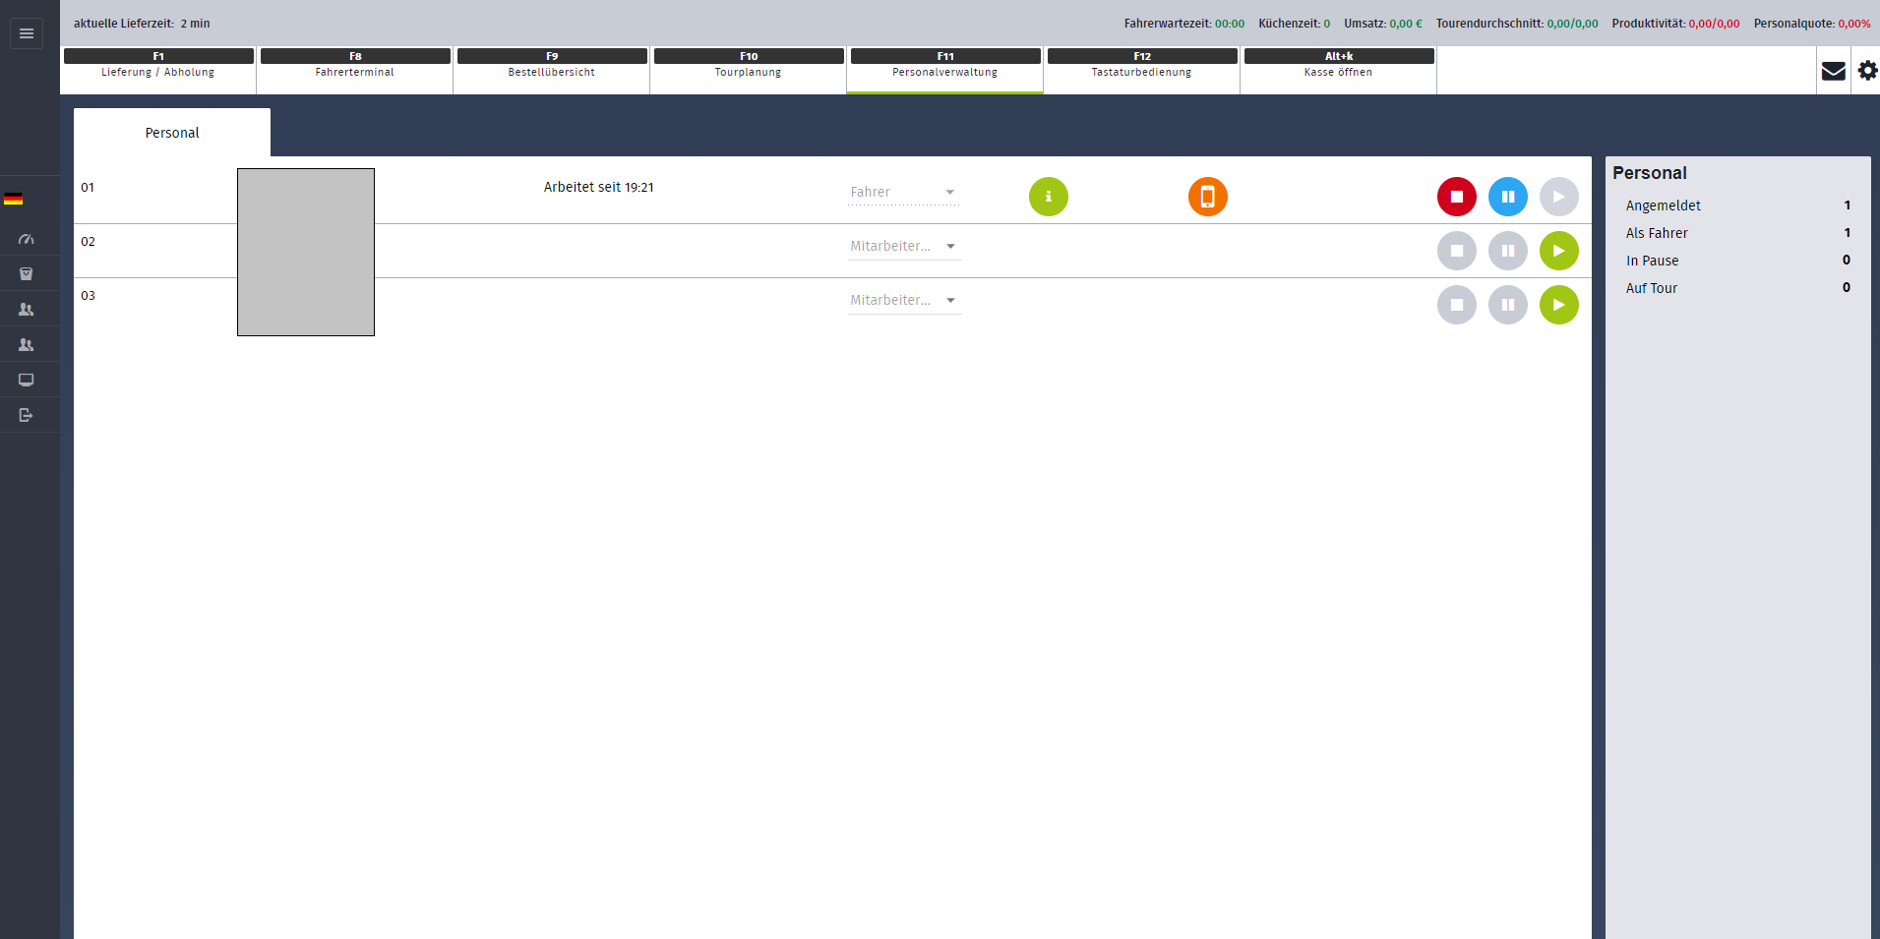
Task: Pause employee 01 with the blue pause button
Action: coord(1508,197)
